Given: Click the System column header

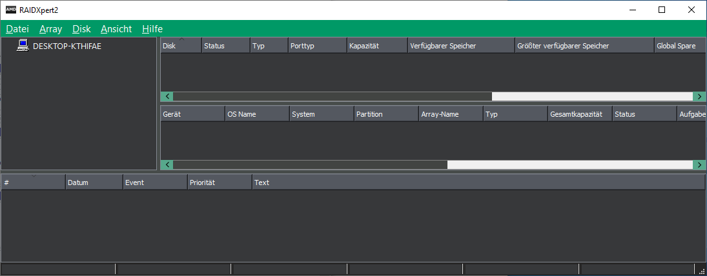Looking at the screenshot, I should pos(322,114).
